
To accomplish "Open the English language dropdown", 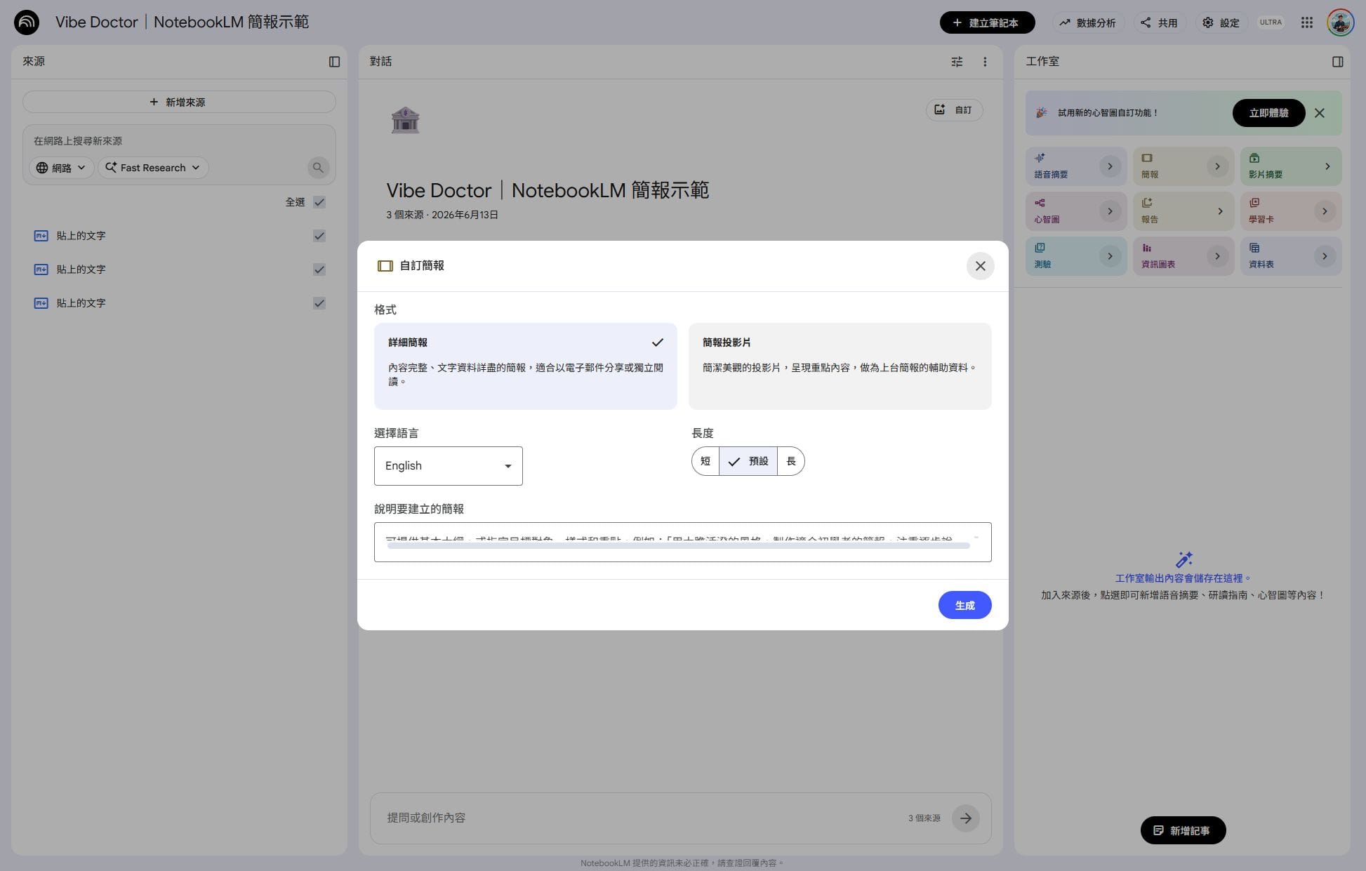I will click(448, 466).
